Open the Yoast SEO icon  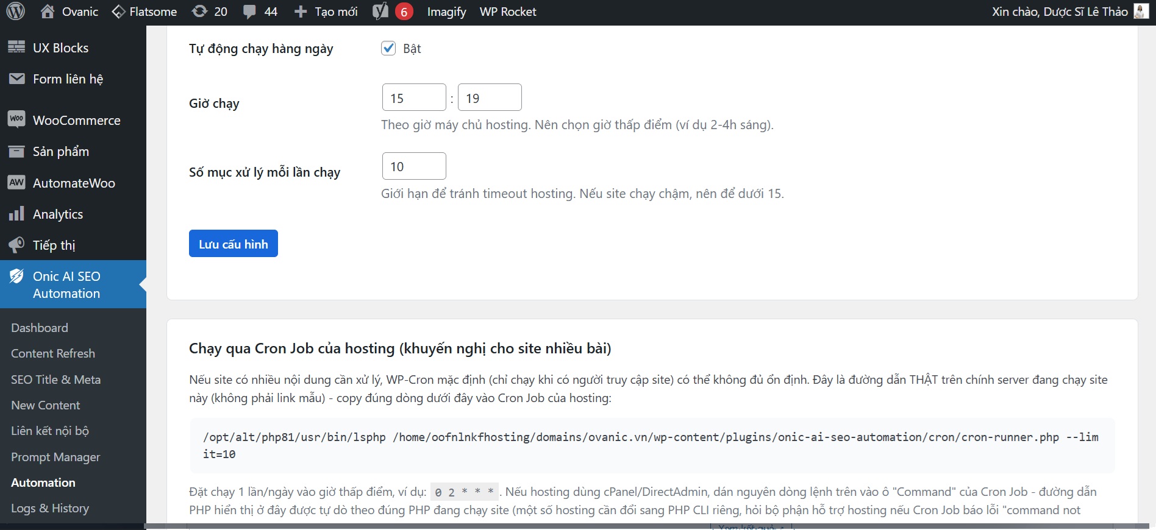click(380, 11)
